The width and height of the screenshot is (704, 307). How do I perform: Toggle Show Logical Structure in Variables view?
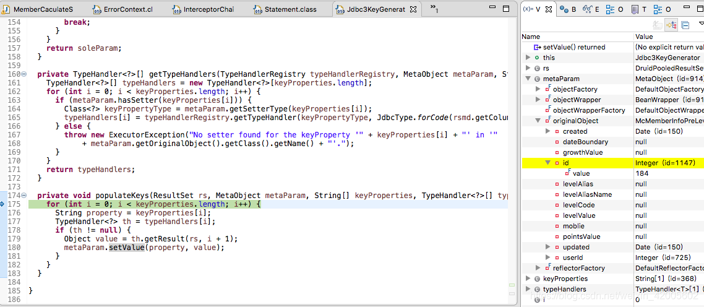coord(671,25)
